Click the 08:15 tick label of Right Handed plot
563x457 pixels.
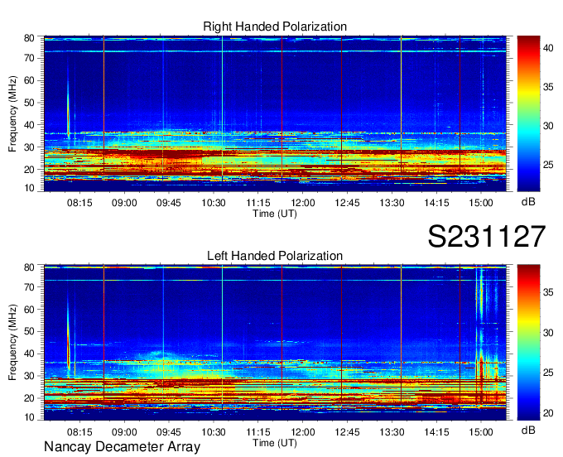[79, 203]
